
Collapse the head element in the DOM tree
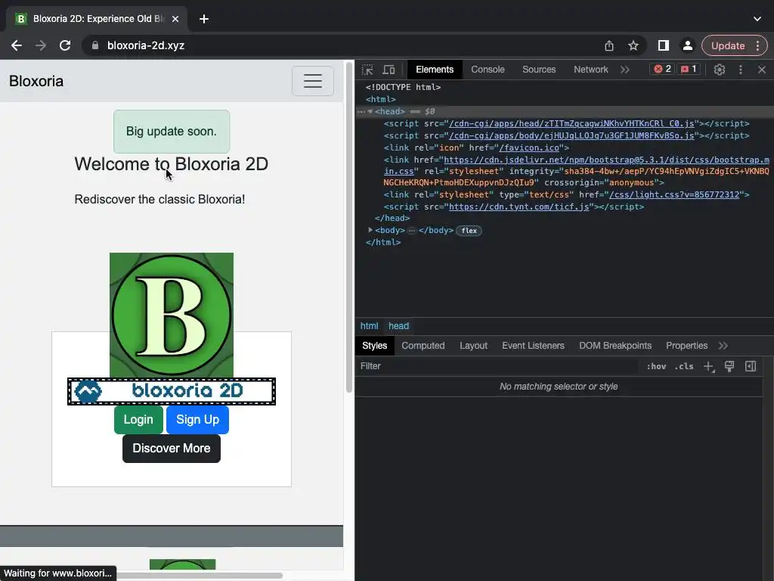(370, 112)
